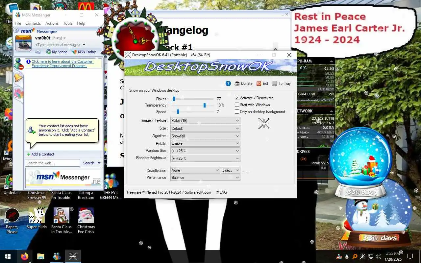Viewport: 421px width, 263px height.
Task: Enable Only on desktop background checkbox
Action: coord(237,112)
